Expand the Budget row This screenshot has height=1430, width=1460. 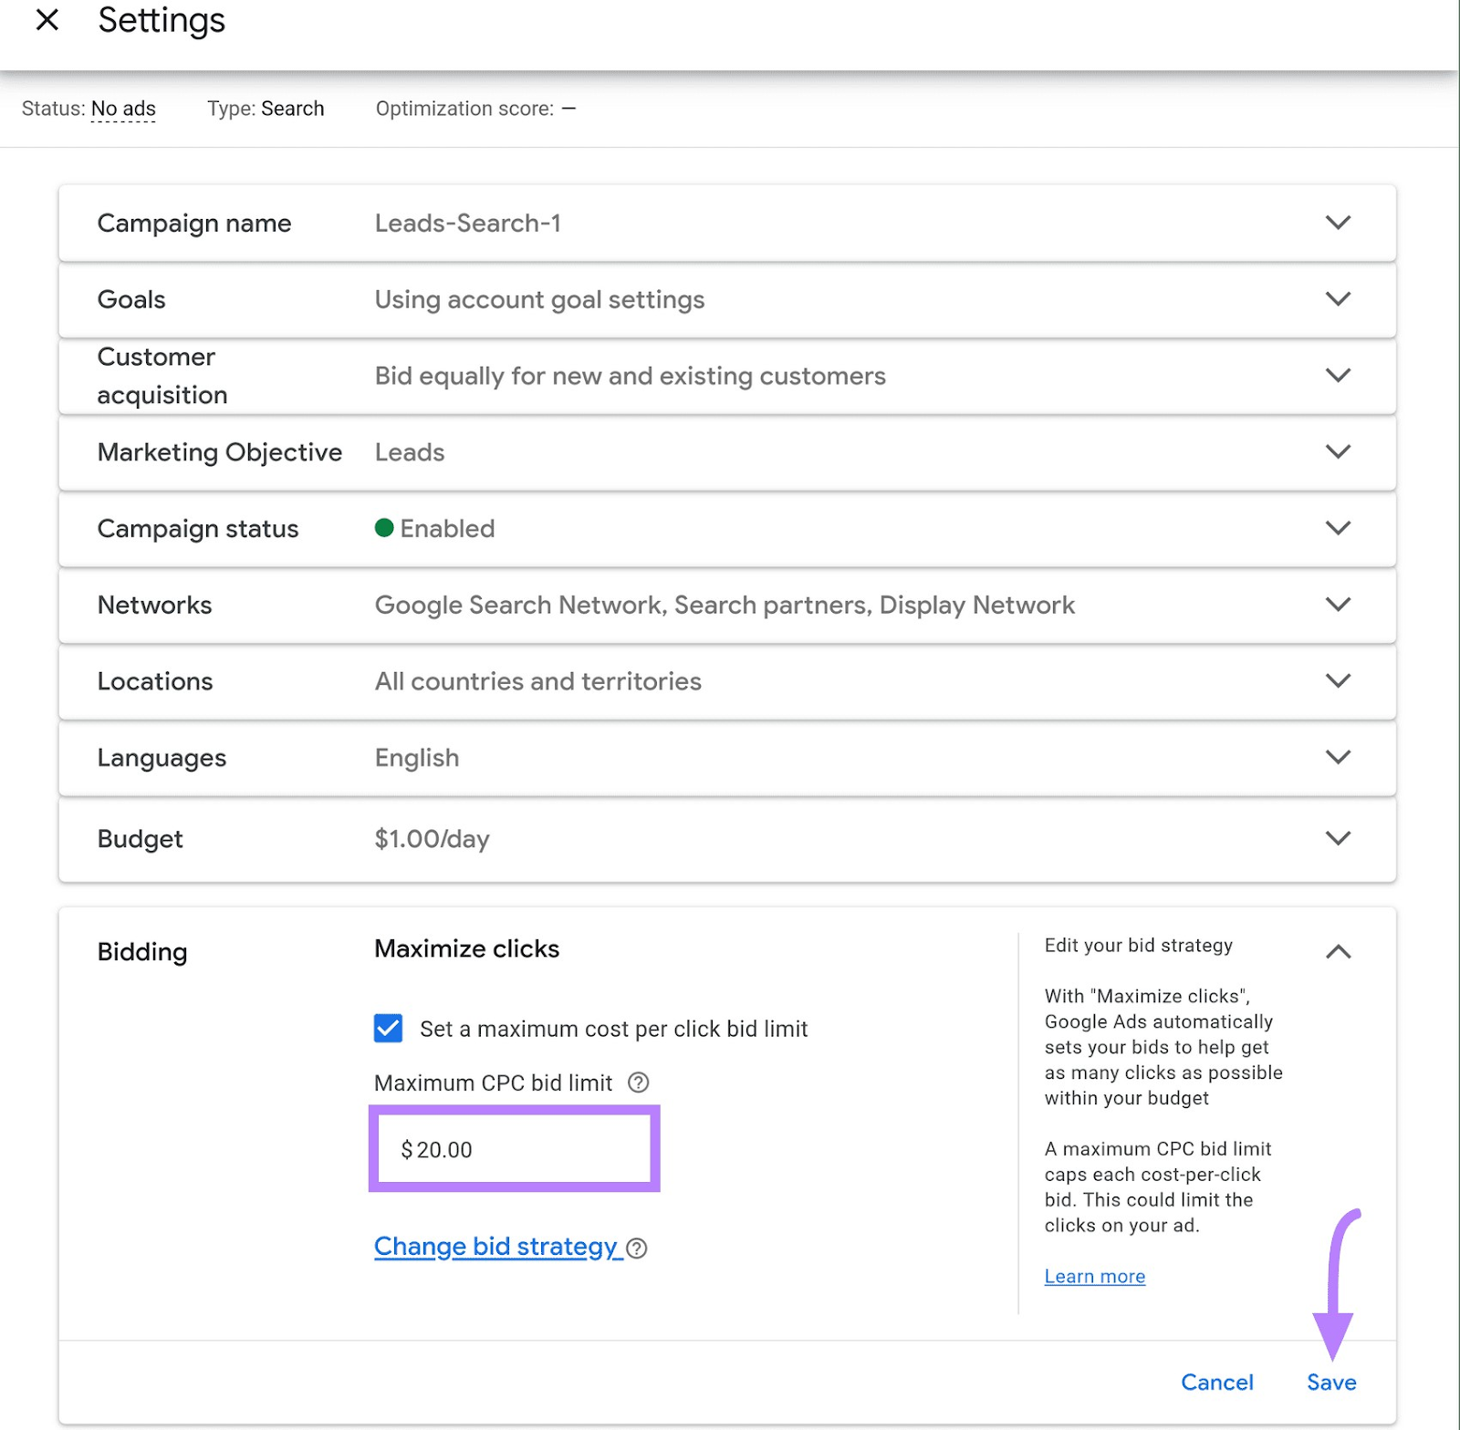click(1337, 838)
